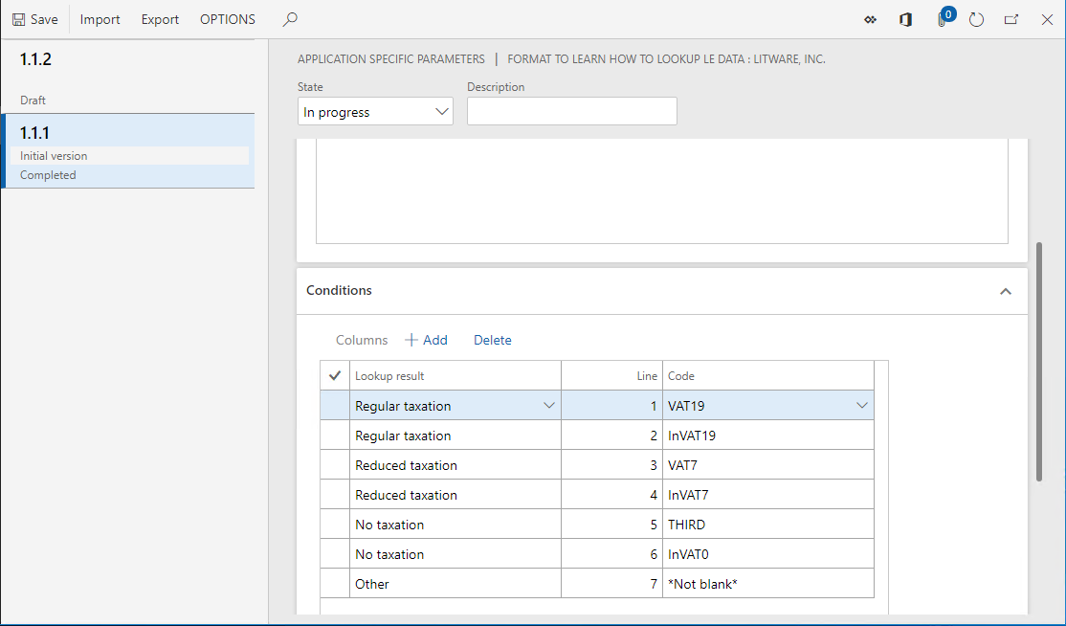Open Export menu item

[160, 20]
